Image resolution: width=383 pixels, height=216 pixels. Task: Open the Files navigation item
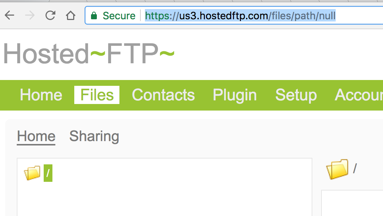(97, 95)
